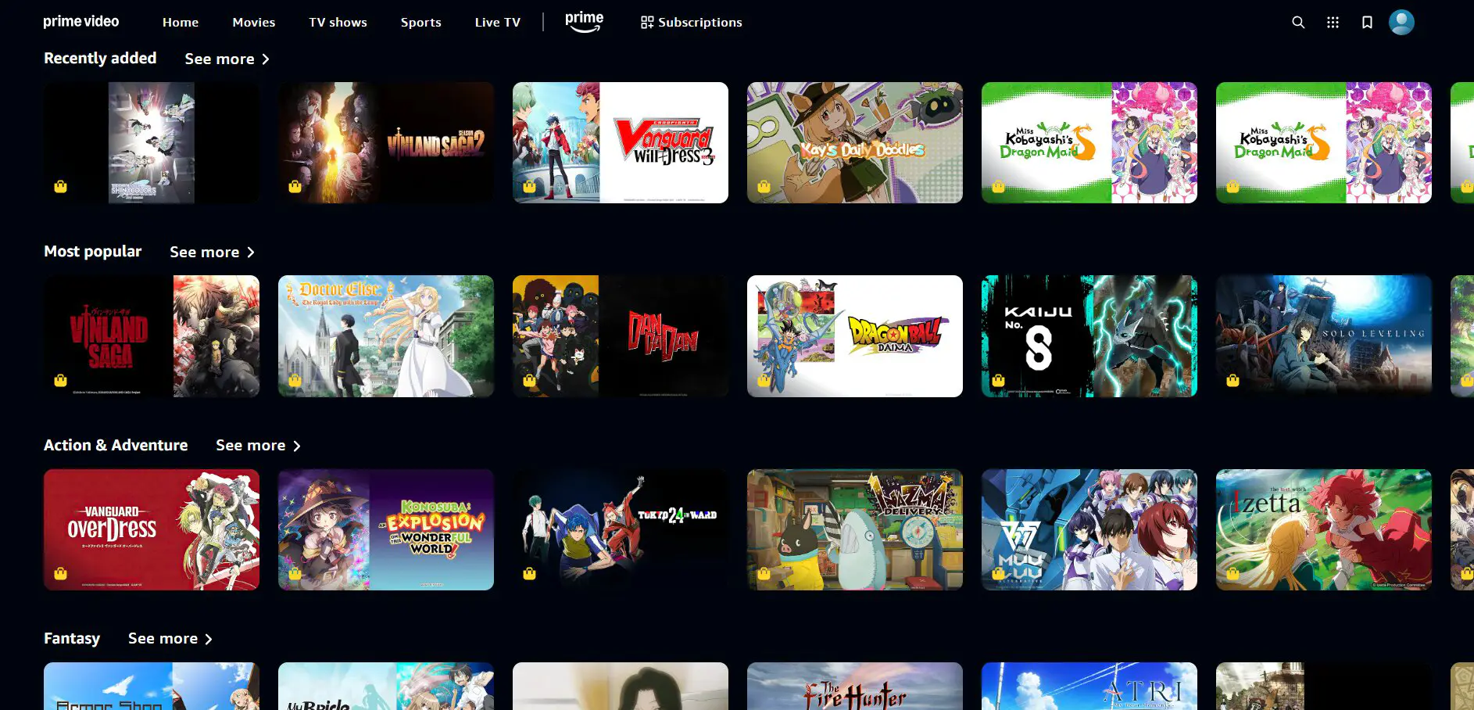Click shopping bag icon on Tokyo 24th Ward
This screenshot has height=710, width=1474.
tap(529, 573)
